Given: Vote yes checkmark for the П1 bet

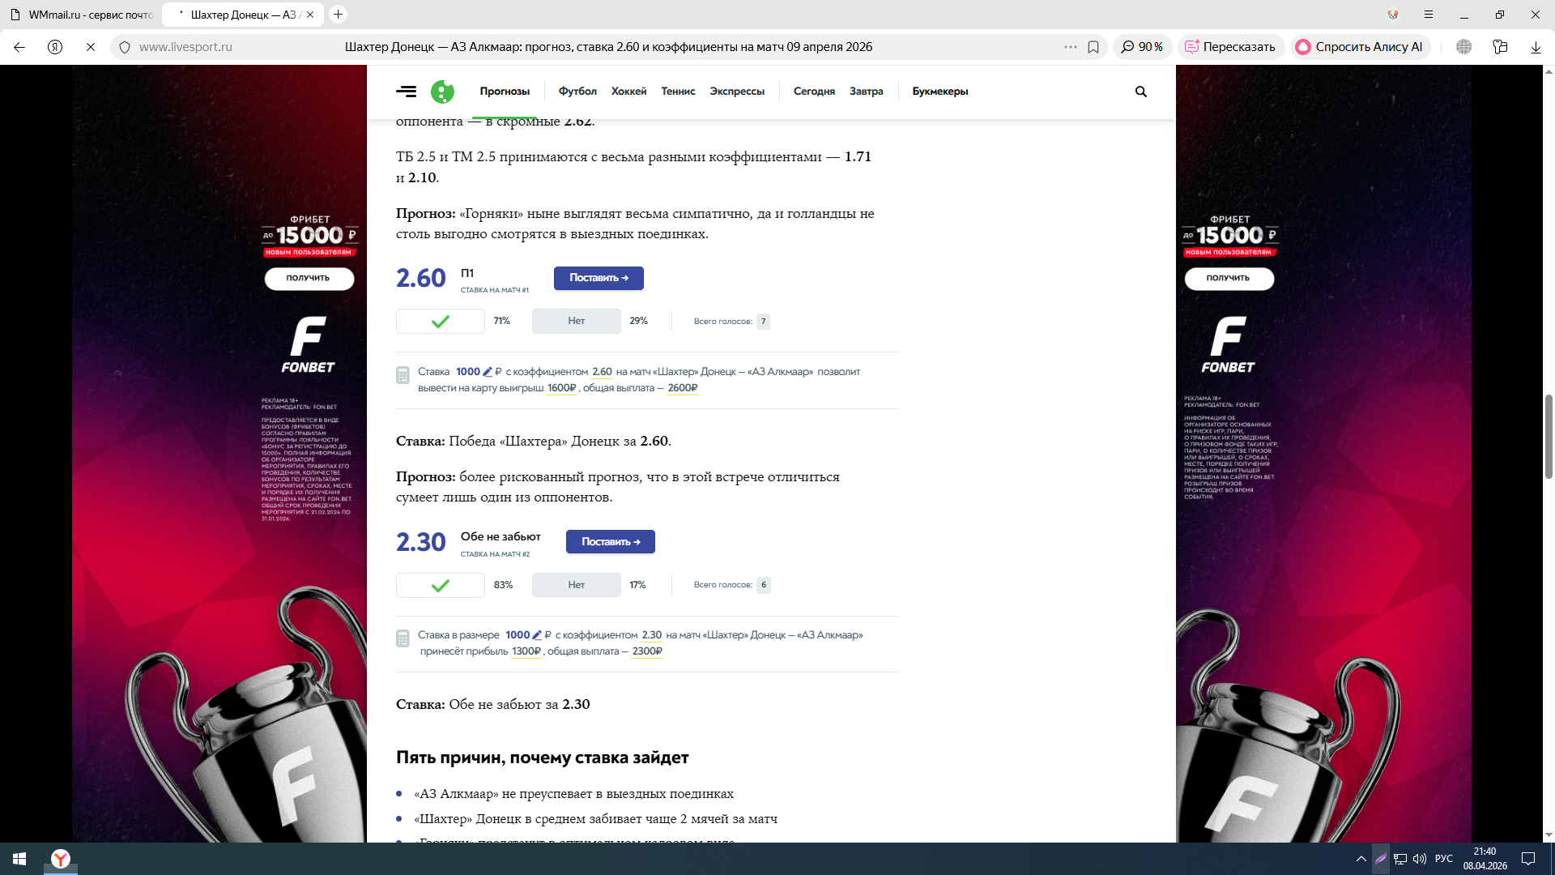Looking at the screenshot, I should [441, 322].
